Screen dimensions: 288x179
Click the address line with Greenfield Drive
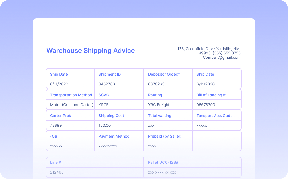point(209,49)
